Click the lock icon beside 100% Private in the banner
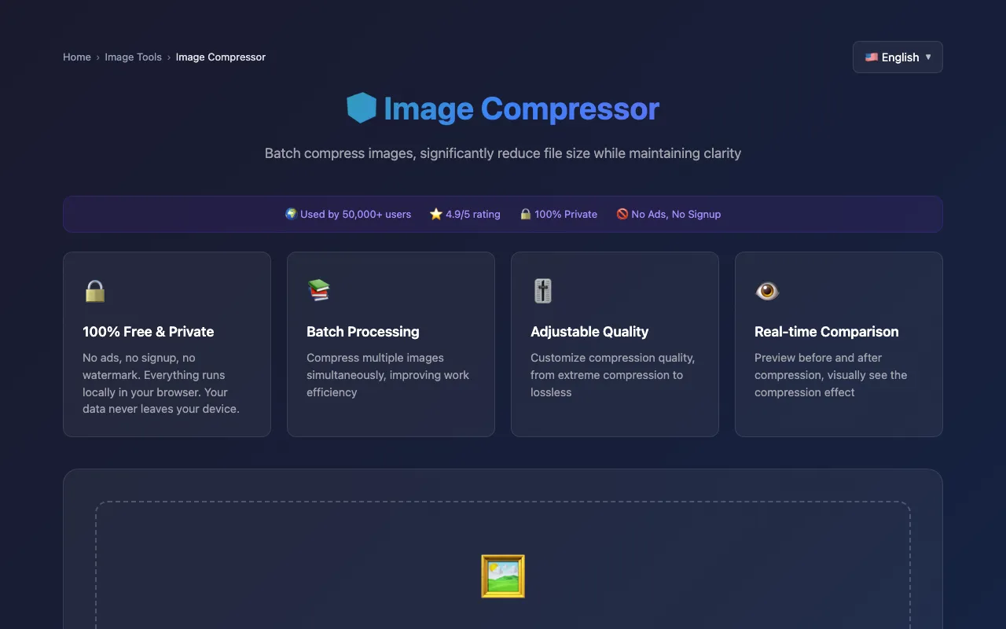The width and height of the screenshot is (1006, 629). 526,214
